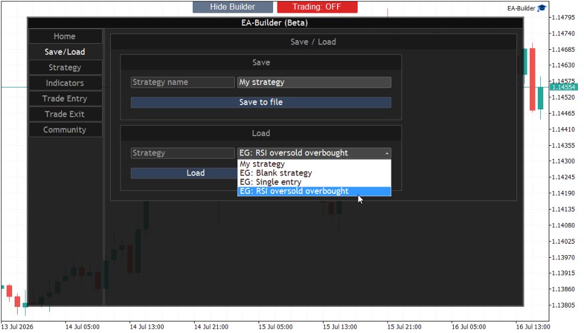Click the 1.14795 price axis label

point(563,18)
